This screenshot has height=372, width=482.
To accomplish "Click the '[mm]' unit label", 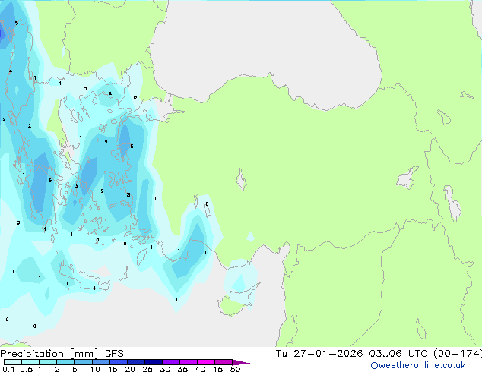I will tap(84, 354).
